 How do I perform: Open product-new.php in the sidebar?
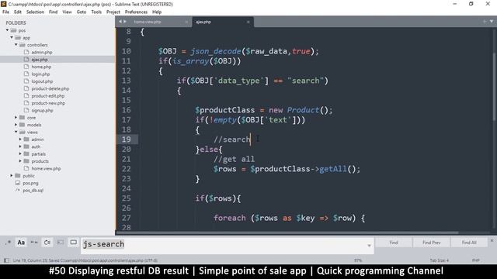[x=48, y=103]
